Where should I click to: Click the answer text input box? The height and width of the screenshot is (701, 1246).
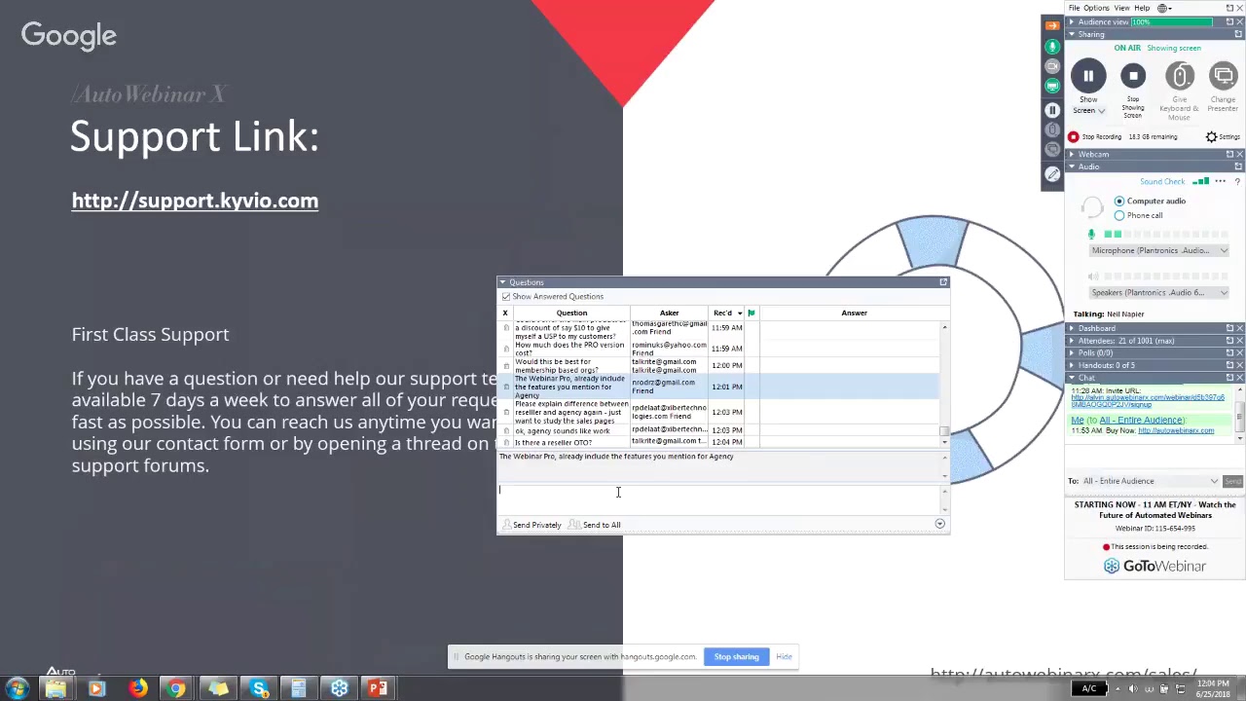[719, 498]
